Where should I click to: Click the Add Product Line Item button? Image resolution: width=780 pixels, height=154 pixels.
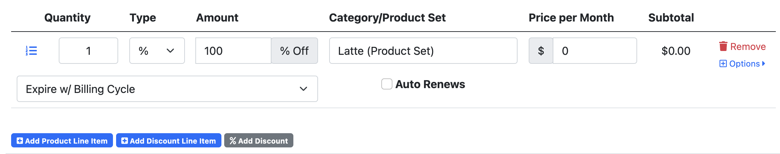click(62, 140)
